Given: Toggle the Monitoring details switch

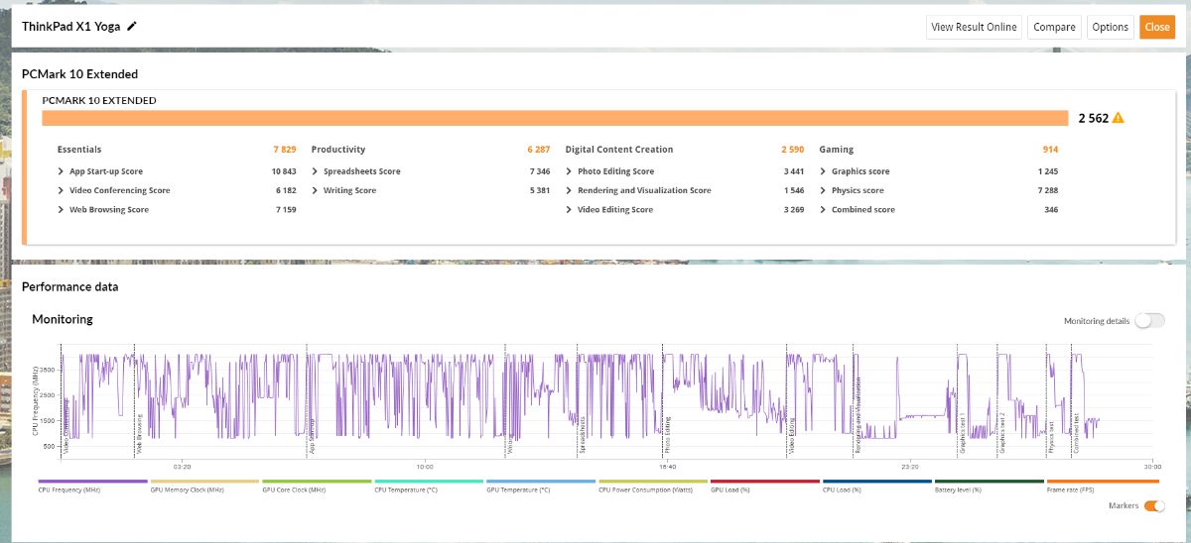Looking at the screenshot, I should pos(1149,320).
